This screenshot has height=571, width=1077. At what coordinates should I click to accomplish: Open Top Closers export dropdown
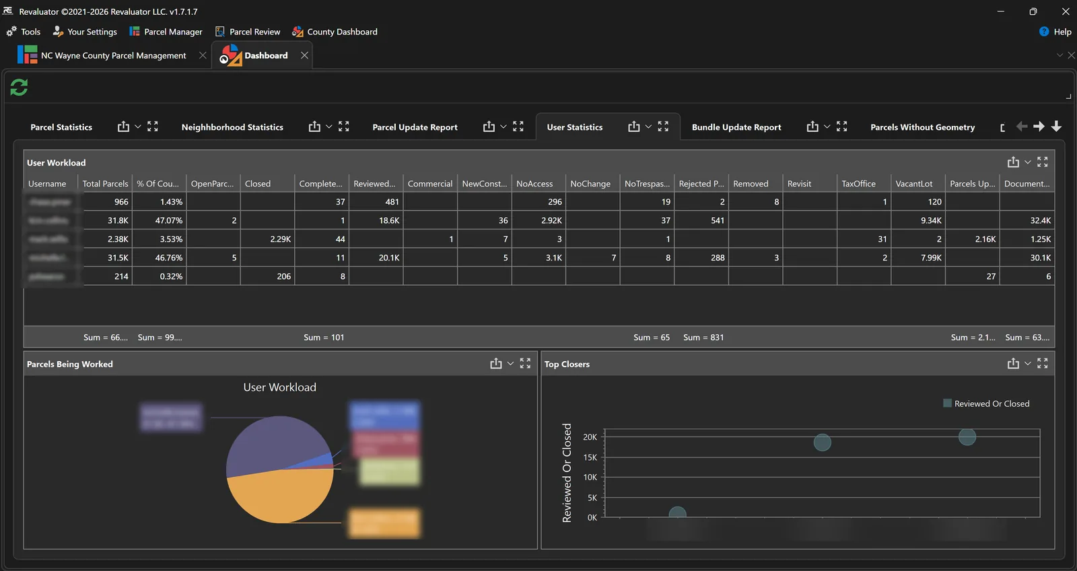(1028, 363)
